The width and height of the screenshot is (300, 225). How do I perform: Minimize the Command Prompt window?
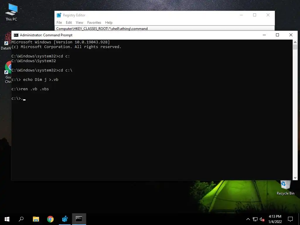[264, 35]
